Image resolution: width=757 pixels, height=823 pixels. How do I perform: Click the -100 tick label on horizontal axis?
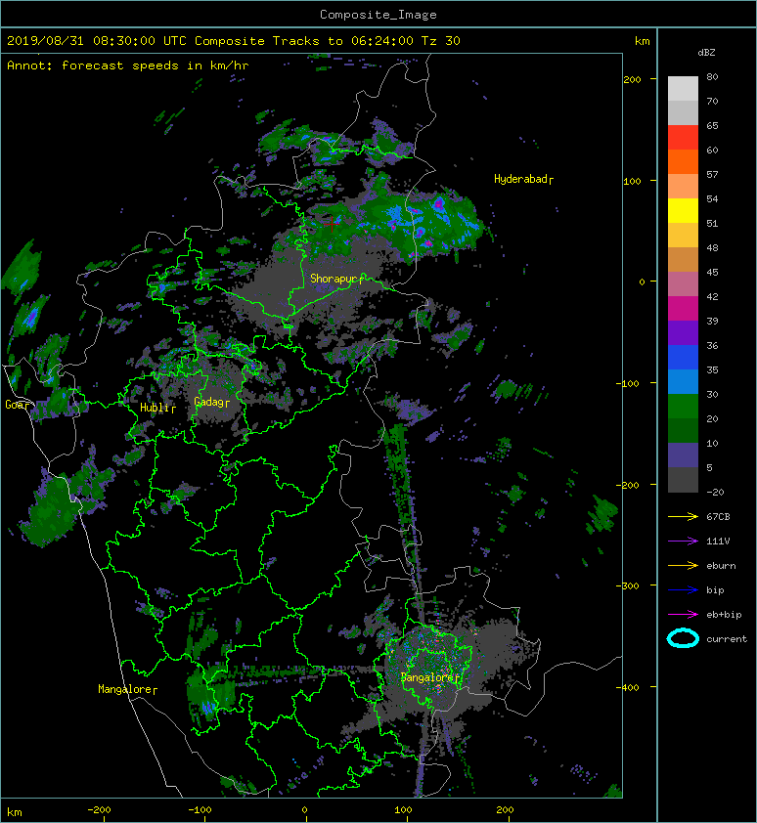coord(200,810)
